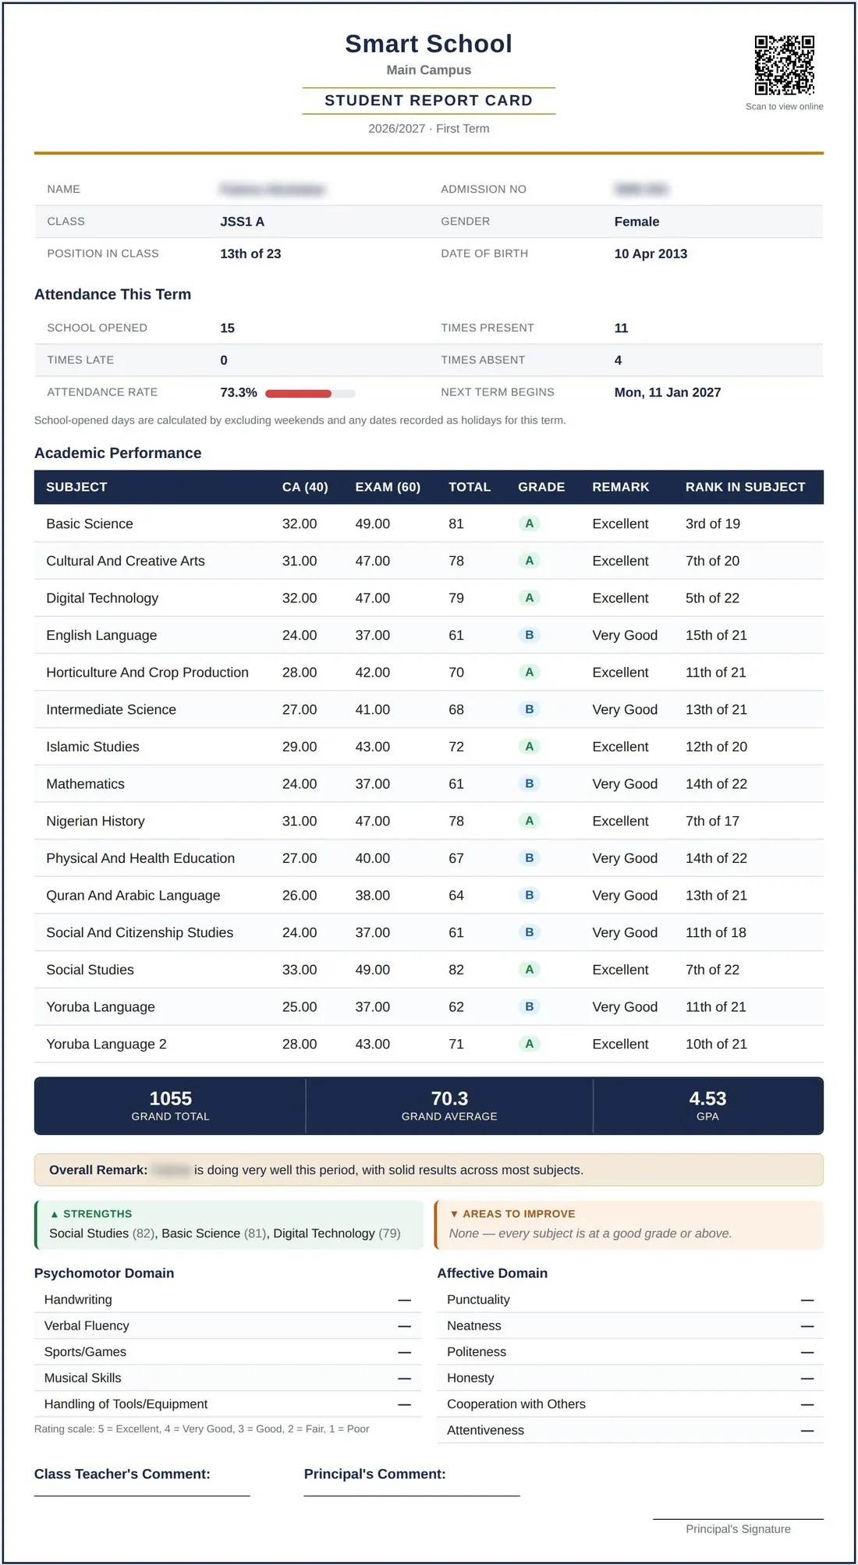Click the gender value 'Female'

point(636,222)
